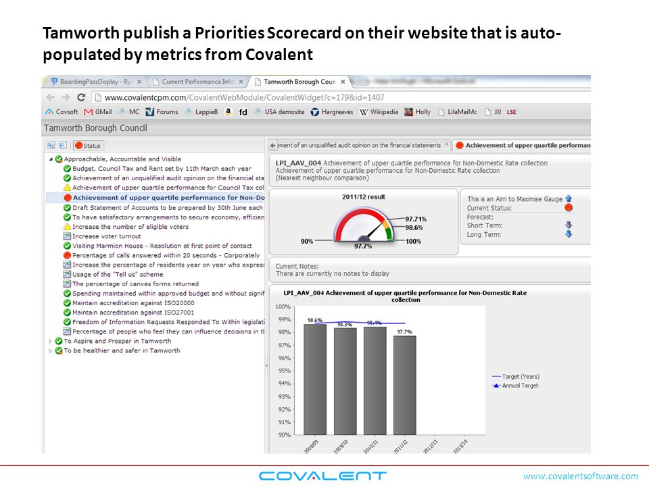Select Achievement of unqualified audit opinion item
The height and width of the screenshot is (486, 649).
(x=164, y=178)
